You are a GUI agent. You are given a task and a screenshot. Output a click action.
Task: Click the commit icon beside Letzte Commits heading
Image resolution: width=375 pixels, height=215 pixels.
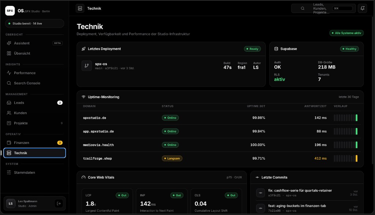[x=257, y=177]
